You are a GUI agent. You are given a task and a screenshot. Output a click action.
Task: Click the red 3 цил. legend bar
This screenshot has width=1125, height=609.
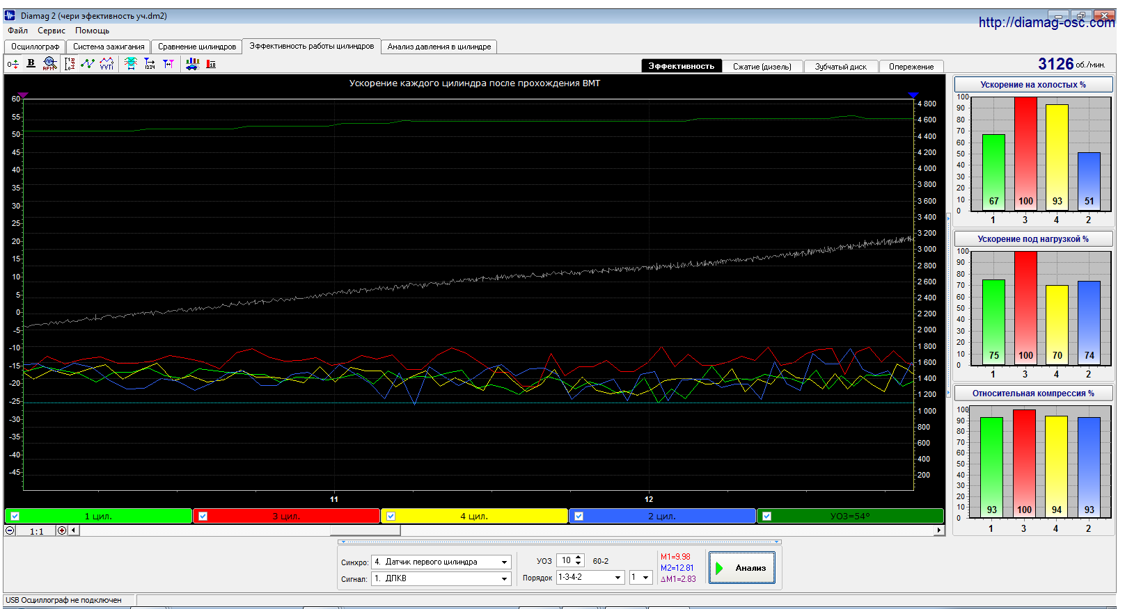coord(286,516)
